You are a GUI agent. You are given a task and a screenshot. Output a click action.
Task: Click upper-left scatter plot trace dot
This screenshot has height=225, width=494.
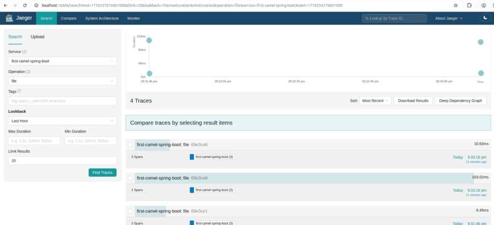tap(149, 40)
